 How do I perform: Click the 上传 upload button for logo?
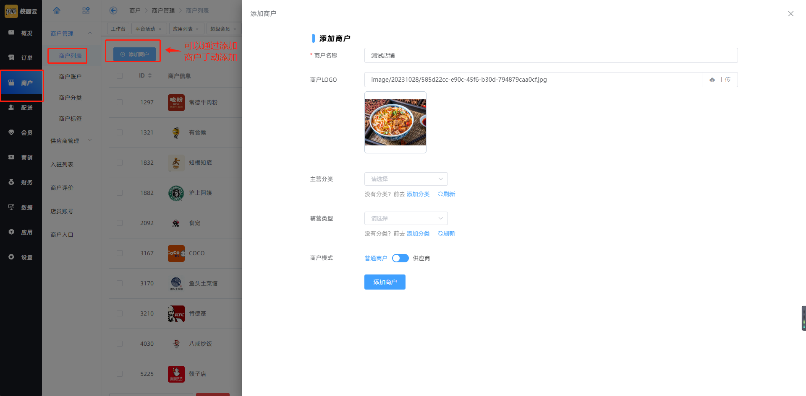(x=720, y=80)
